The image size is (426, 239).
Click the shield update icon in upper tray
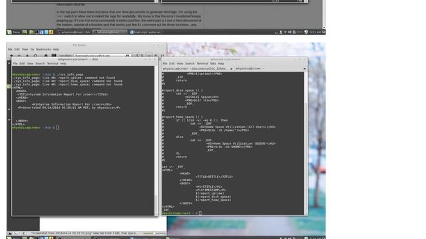coord(306,32)
